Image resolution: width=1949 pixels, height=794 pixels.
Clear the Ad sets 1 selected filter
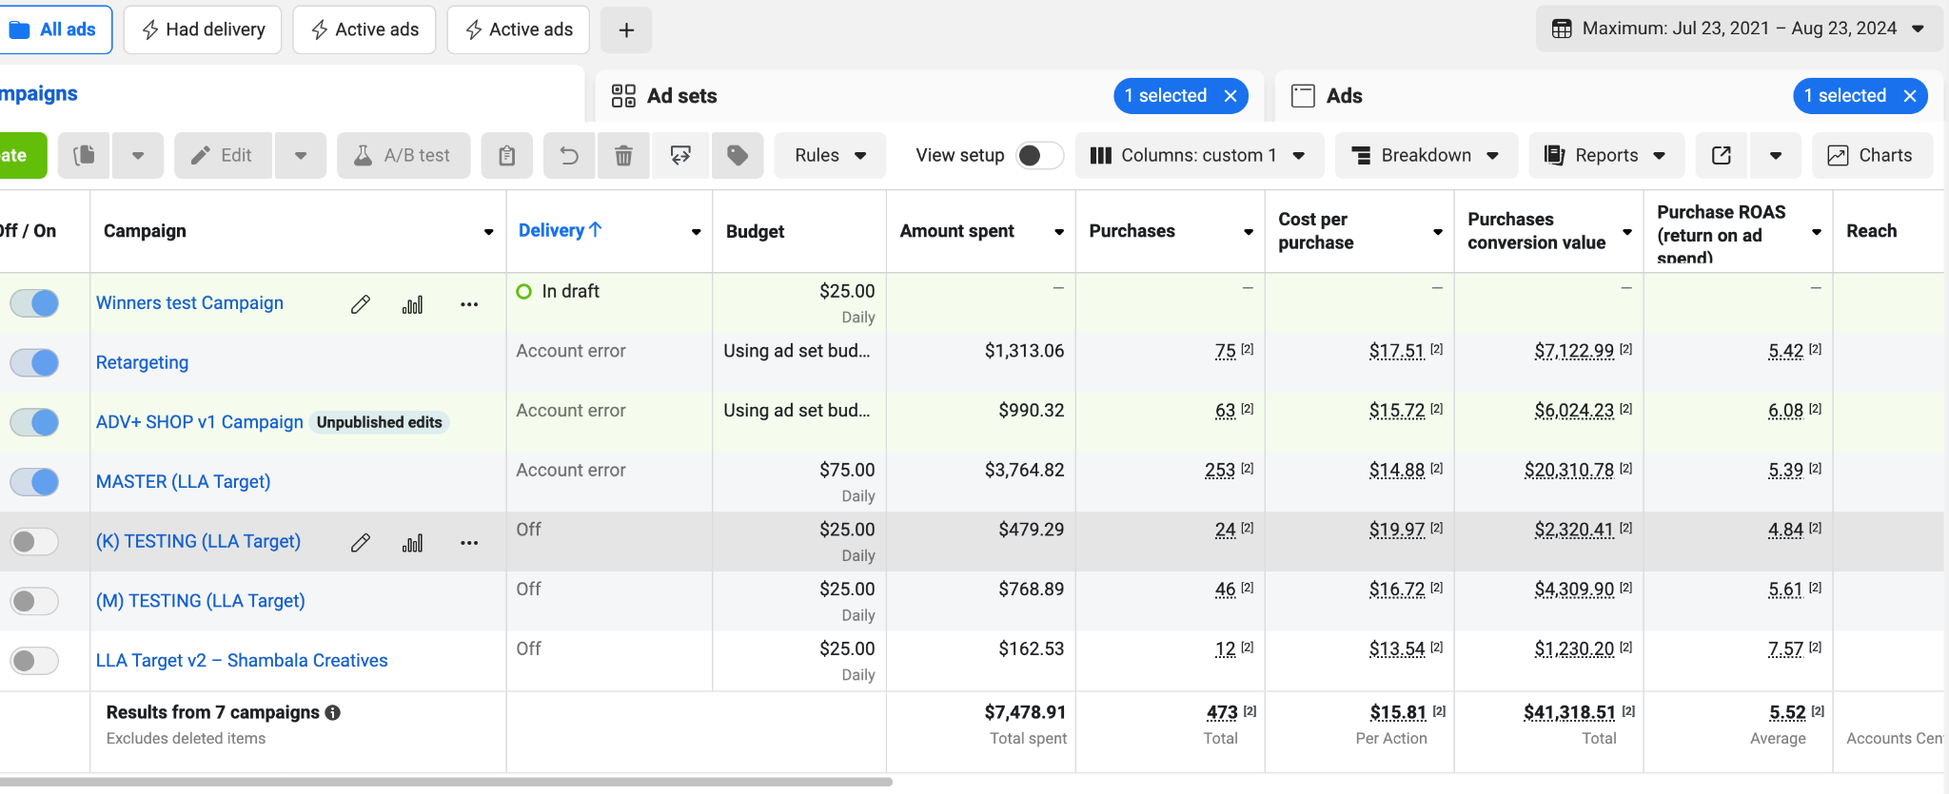pyautogui.click(x=1230, y=96)
